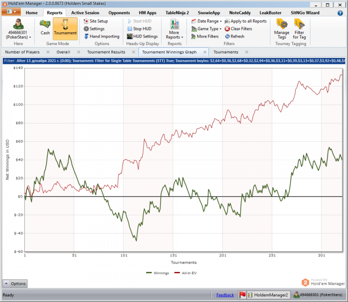Open Site Setup options

point(95,21)
